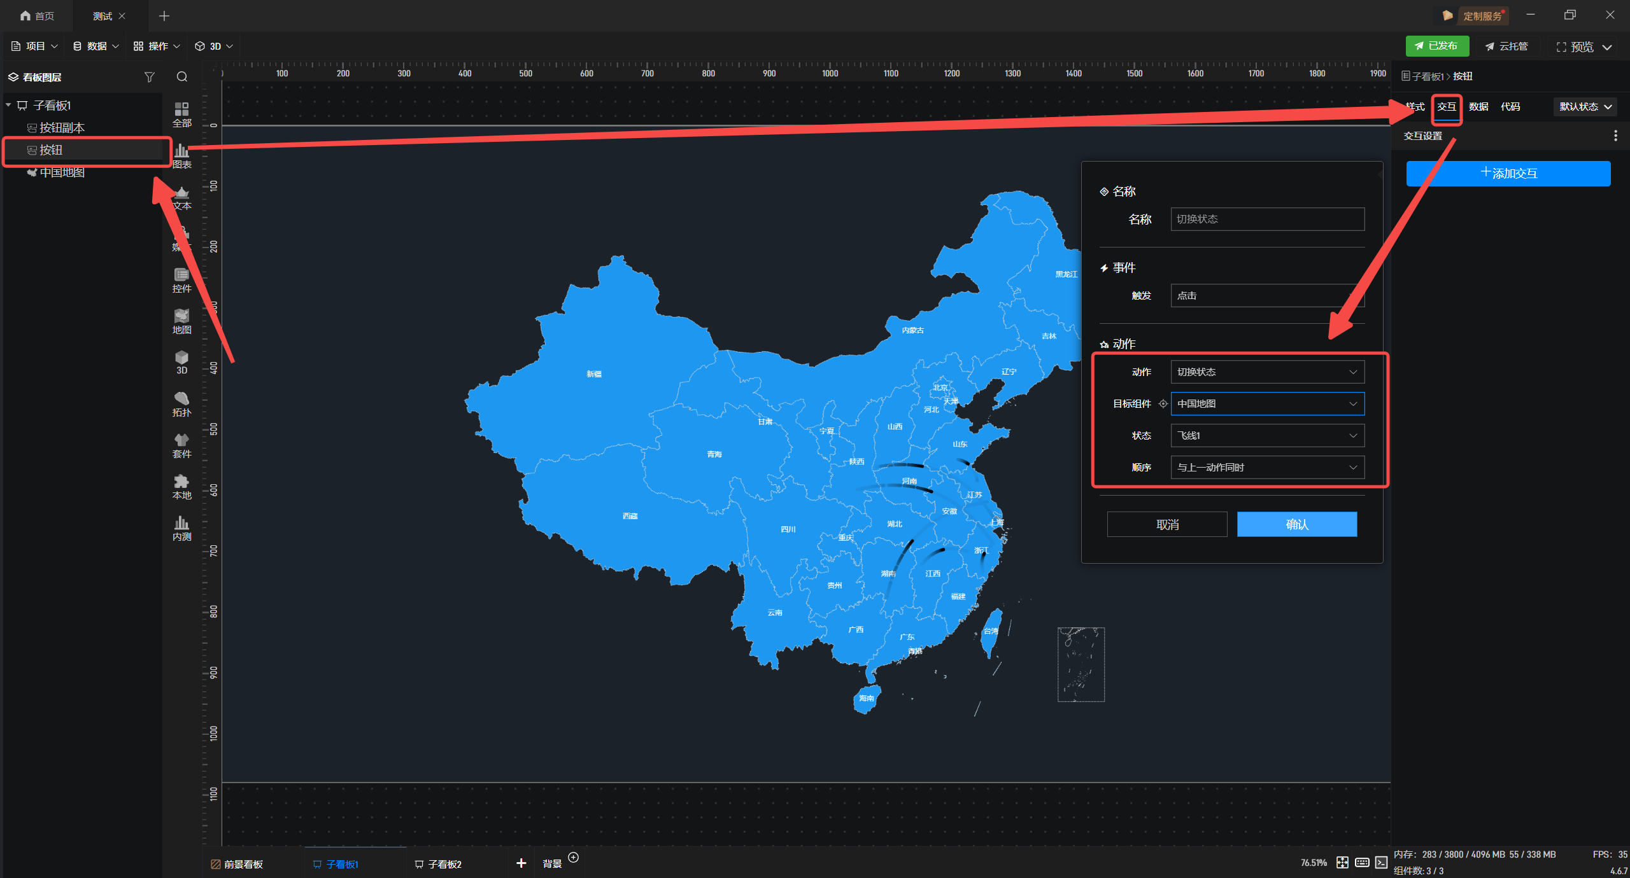Expand the 默认状态 state dropdown

coord(1585,106)
